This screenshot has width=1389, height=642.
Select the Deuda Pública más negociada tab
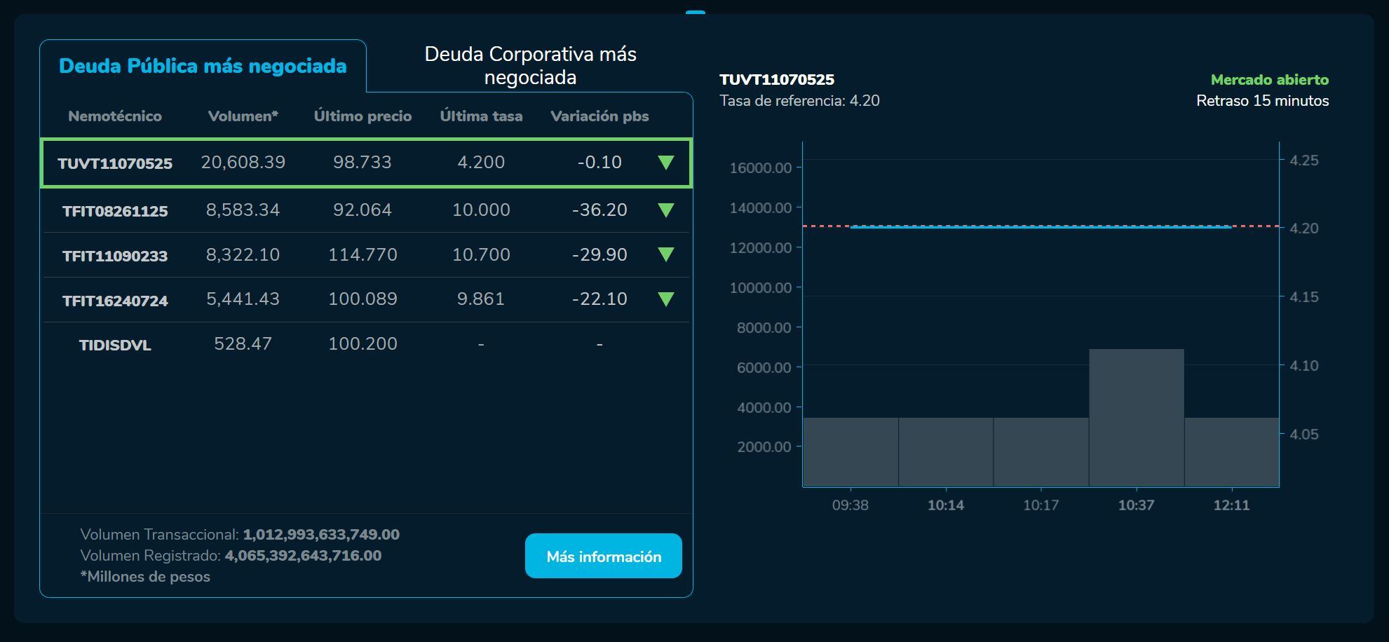pyautogui.click(x=203, y=66)
